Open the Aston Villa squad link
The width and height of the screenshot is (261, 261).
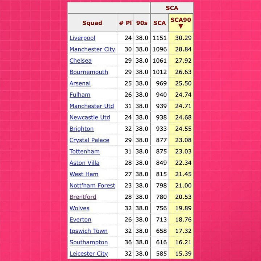[84, 163]
